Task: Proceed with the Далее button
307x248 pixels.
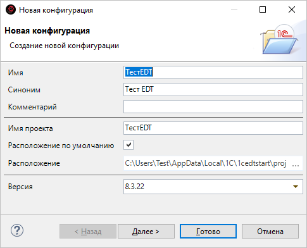Action: (x=146, y=232)
